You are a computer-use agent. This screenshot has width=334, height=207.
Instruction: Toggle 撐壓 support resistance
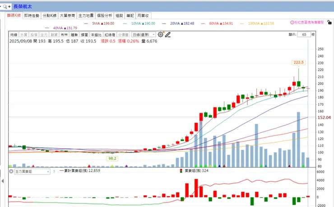pos(84,34)
